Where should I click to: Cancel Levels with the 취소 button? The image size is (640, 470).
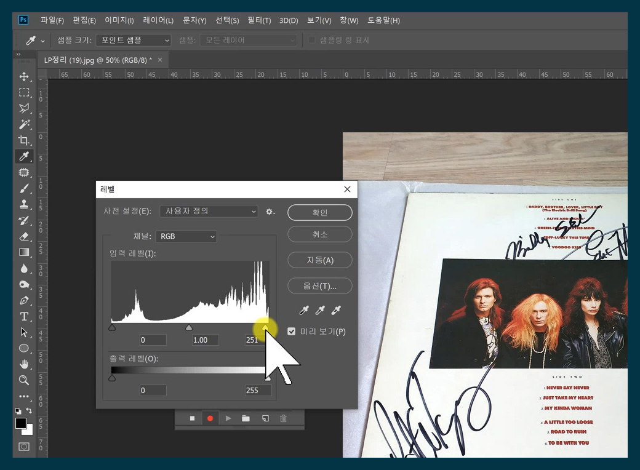(320, 234)
